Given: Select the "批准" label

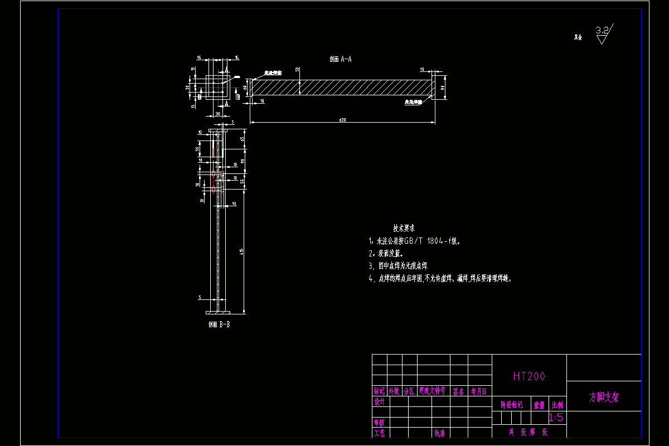Looking at the screenshot, I should (439, 433).
